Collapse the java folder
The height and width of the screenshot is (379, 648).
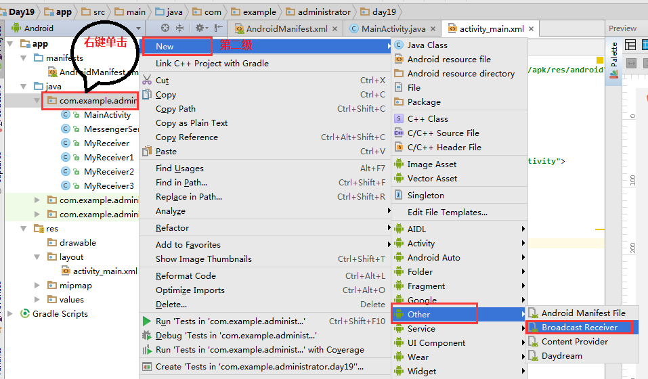(x=24, y=86)
